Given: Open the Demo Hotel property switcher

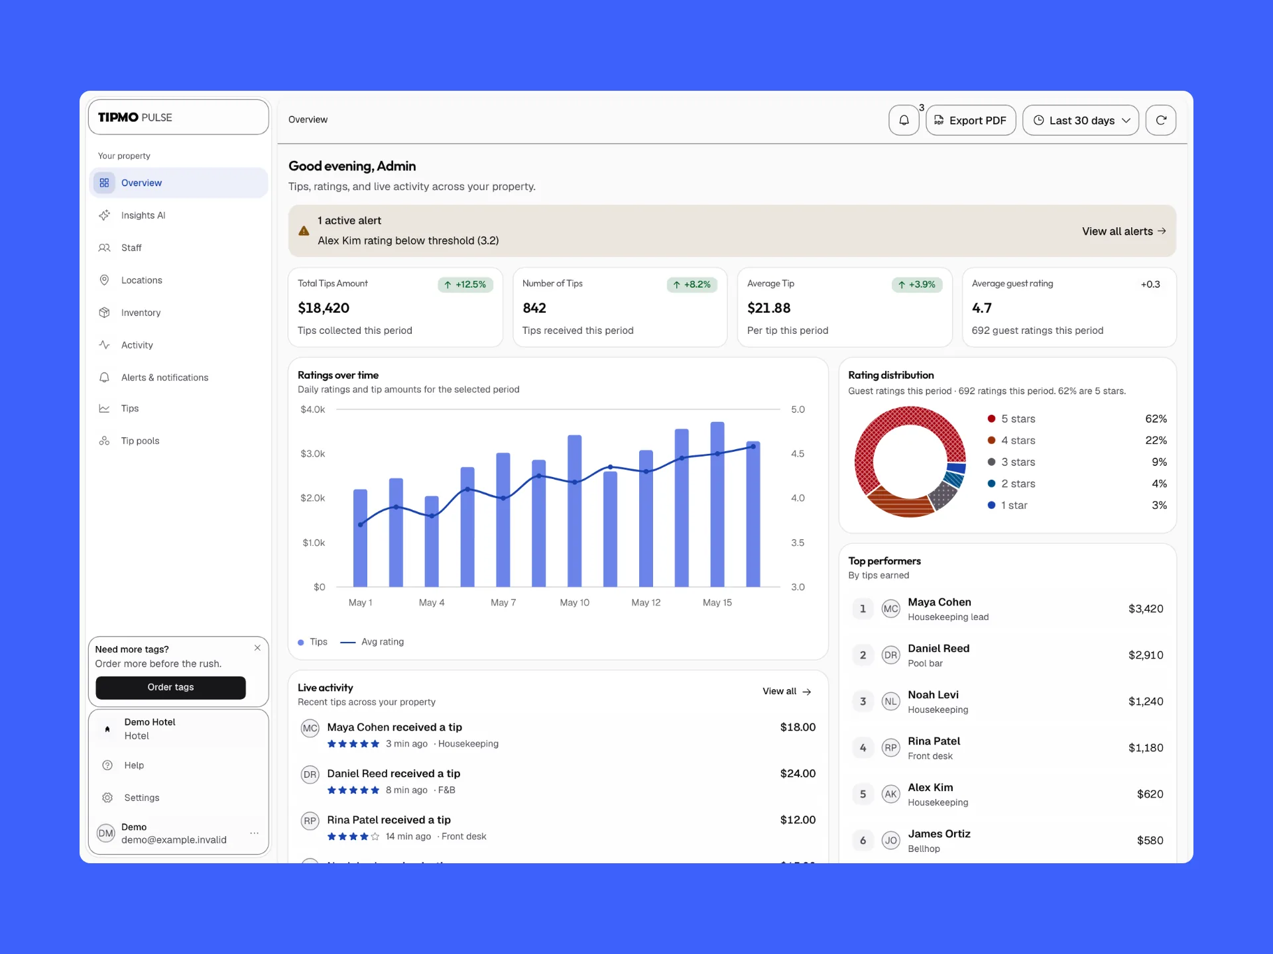Looking at the screenshot, I should pos(178,729).
